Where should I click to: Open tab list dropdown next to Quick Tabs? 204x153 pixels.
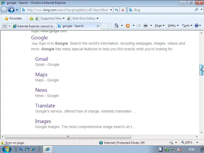coord(9,26)
